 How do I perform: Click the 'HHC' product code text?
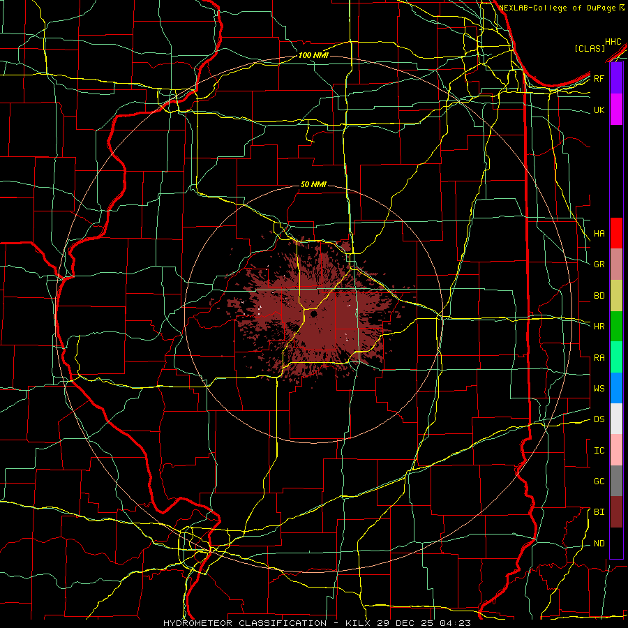(x=613, y=42)
